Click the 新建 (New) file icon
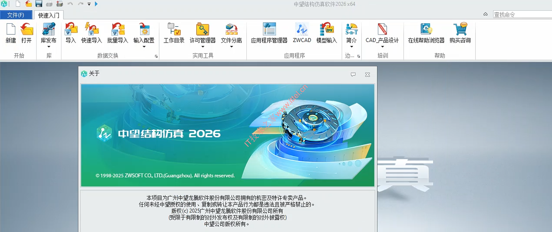The image size is (552, 232). click(11, 29)
